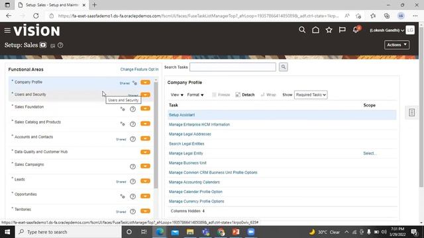This screenshot has height=238, width=424.
Task: Click Company Profile dependency gears icon
Action: [x=134, y=83]
